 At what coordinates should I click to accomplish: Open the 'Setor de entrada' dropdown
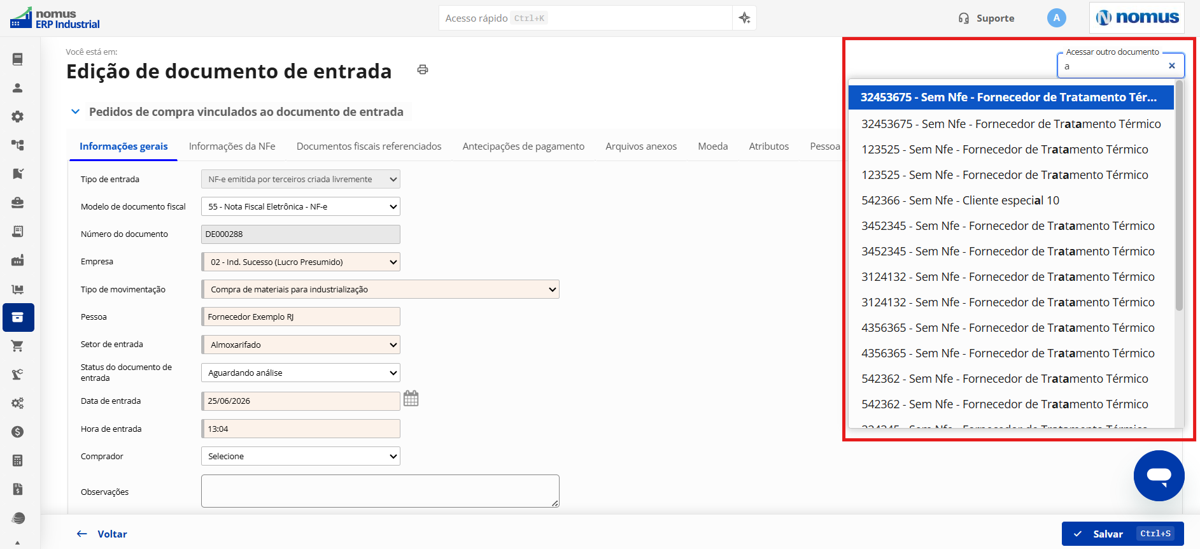[300, 345]
